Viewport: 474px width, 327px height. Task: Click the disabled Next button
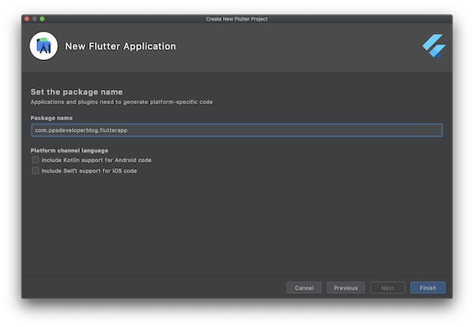click(388, 288)
